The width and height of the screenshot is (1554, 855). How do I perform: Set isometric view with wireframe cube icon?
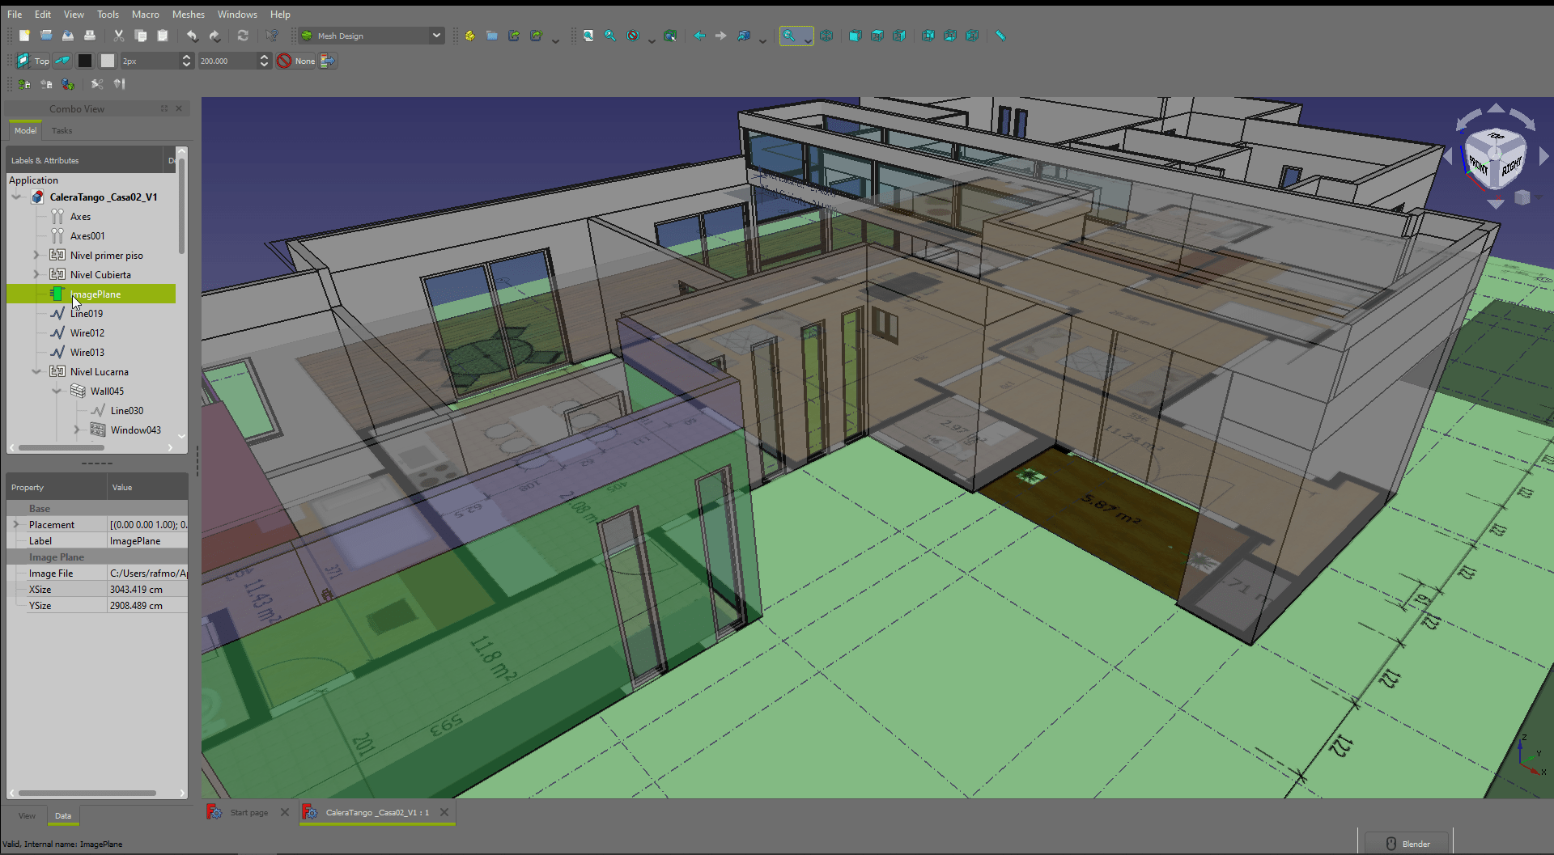[826, 36]
